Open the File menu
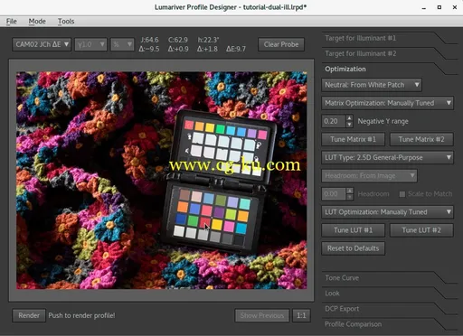The height and width of the screenshot is (336, 463). pos(12,22)
